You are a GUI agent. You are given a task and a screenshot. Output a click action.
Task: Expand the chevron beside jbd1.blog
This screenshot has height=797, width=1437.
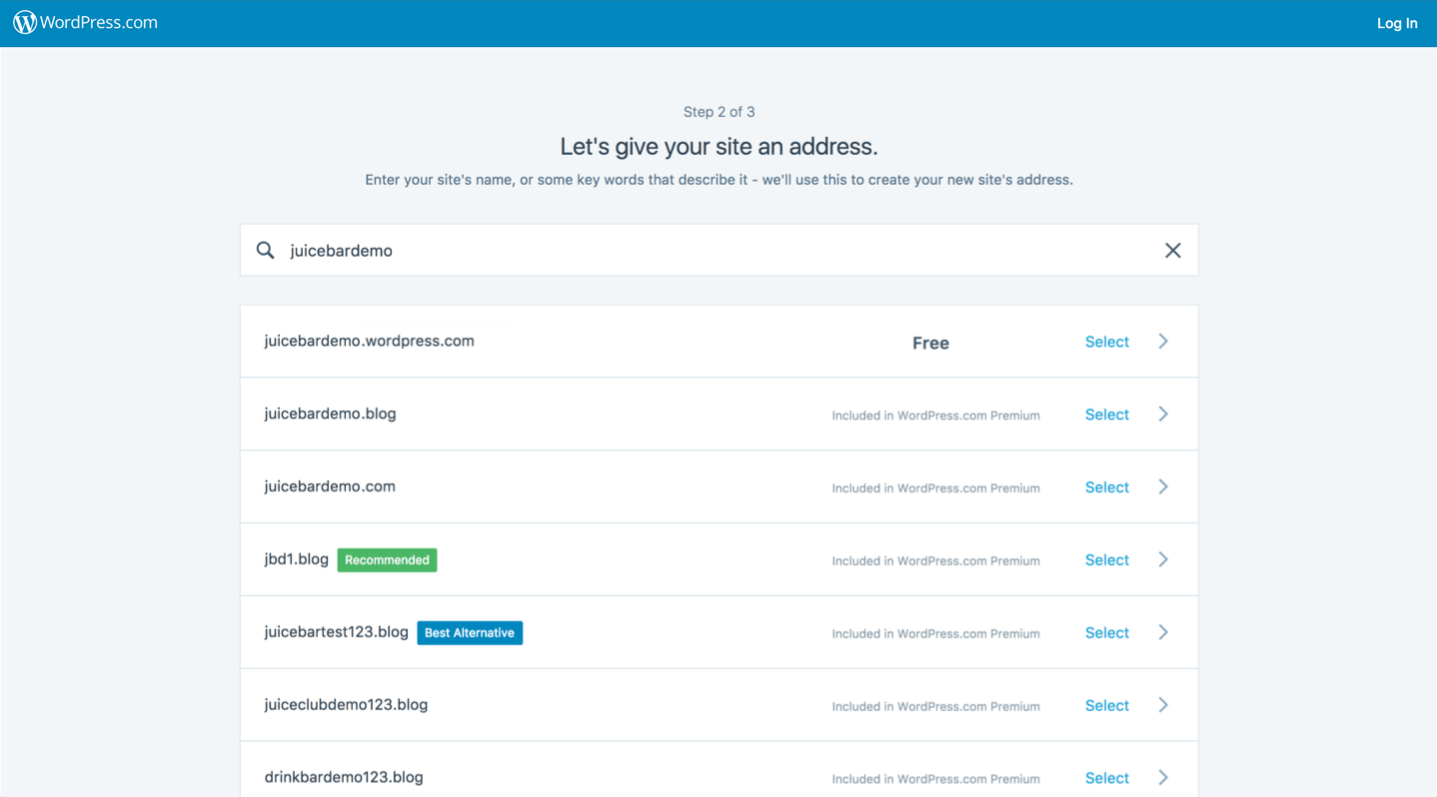pyautogui.click(x=1162, y=559)
